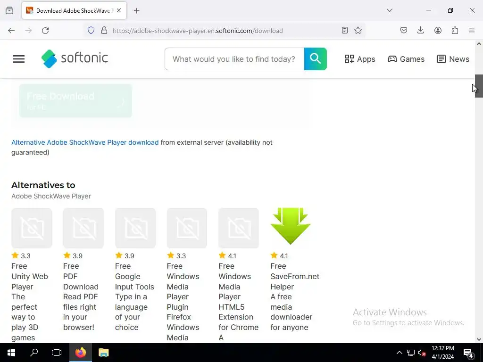
Task: Click the scrollbar up arrow
Action: [479, 44]
